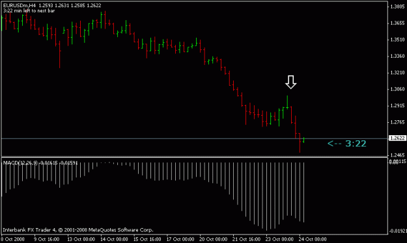Click the '14 Oct 08:00' time label
The width and height of the screenshot is (407, 243).
click(114, 239)
